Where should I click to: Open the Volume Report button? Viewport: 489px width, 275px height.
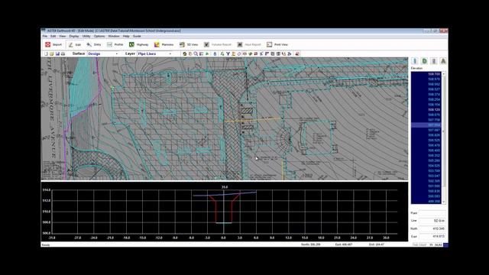coord(218,44)
